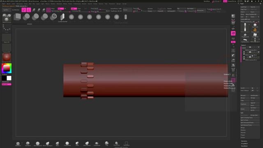The width and height of the screenshot is (263, 148).
Task: Toggle the Zsub mode button
Action: [x=79, y=9]
